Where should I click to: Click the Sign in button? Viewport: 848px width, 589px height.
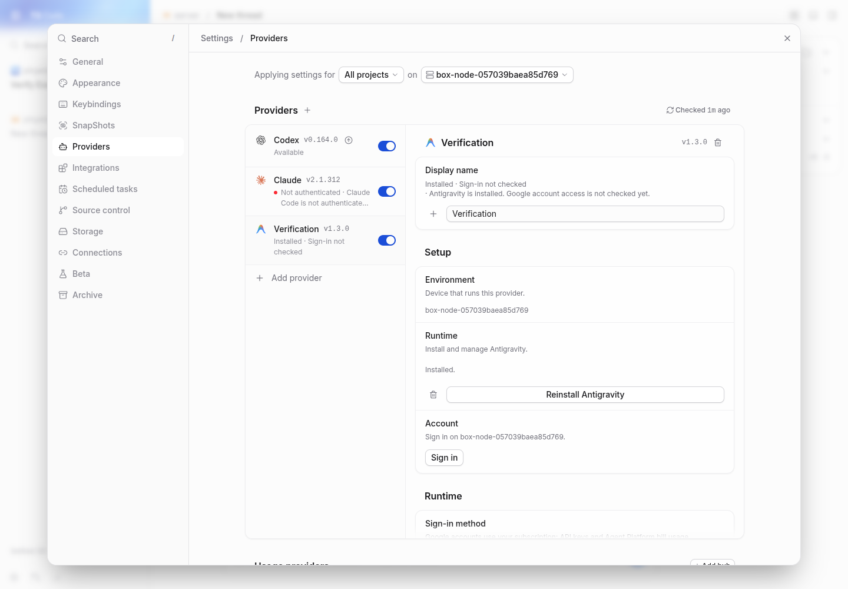pyautogui.click(x=444, y=458)
